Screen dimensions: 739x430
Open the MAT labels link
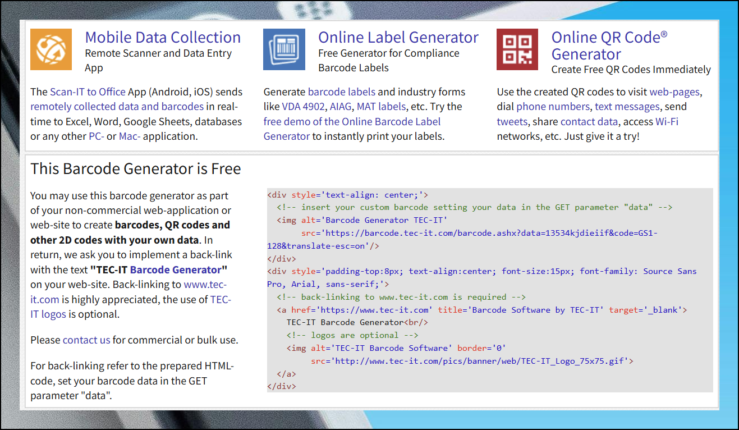(x=381, y=107)
